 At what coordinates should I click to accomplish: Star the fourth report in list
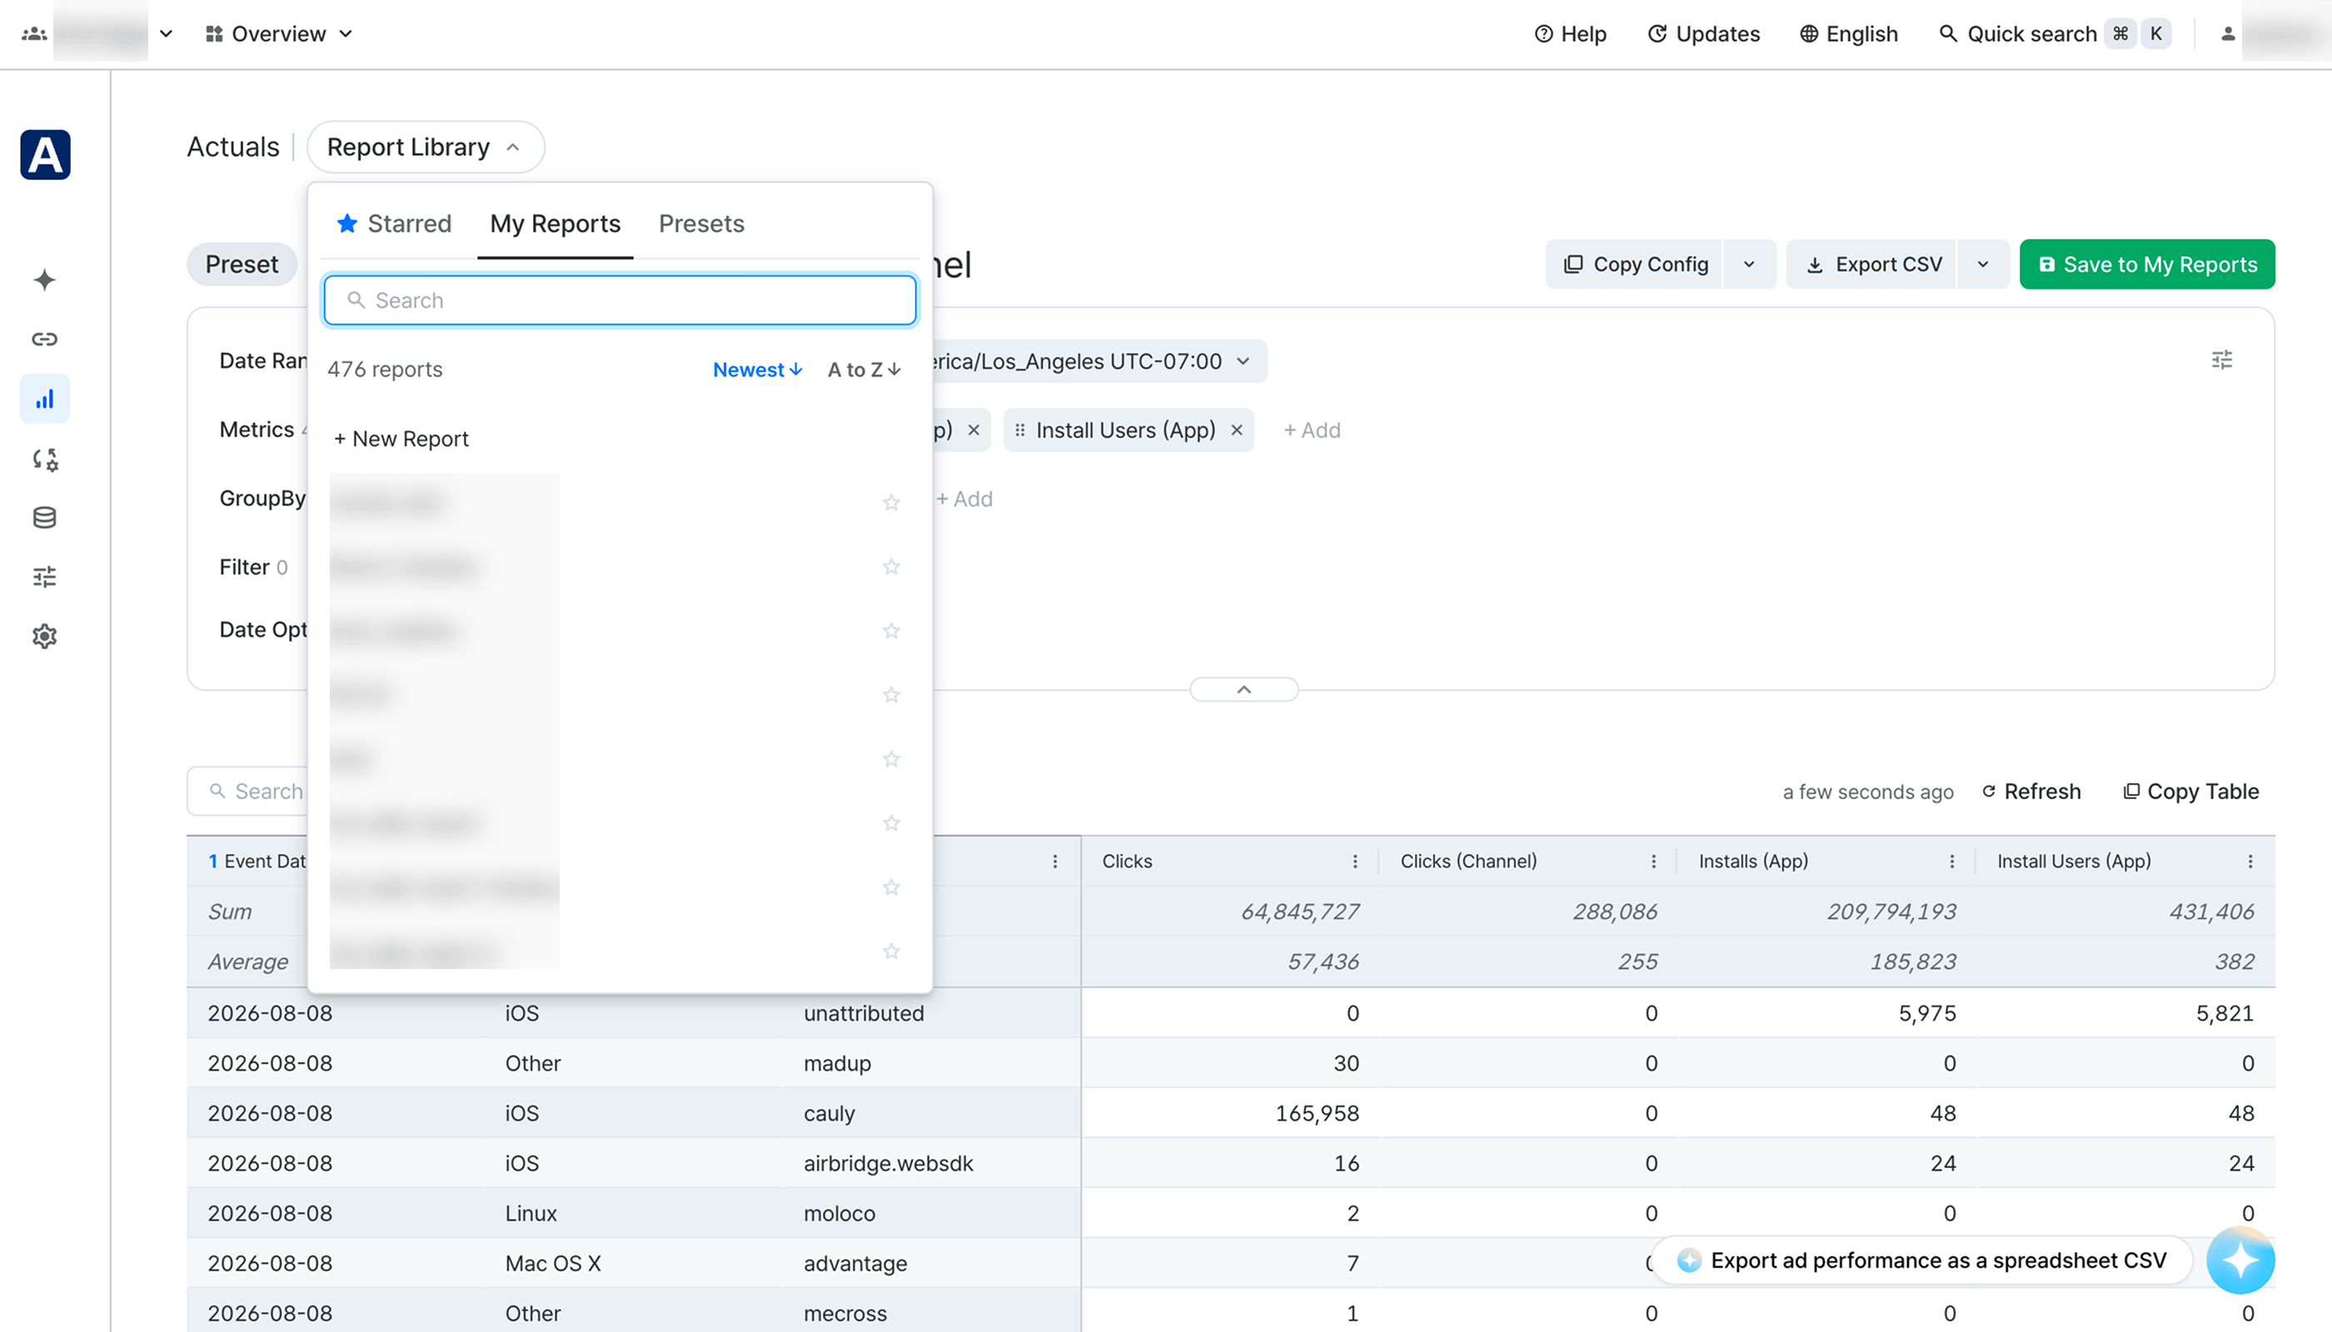891,695
